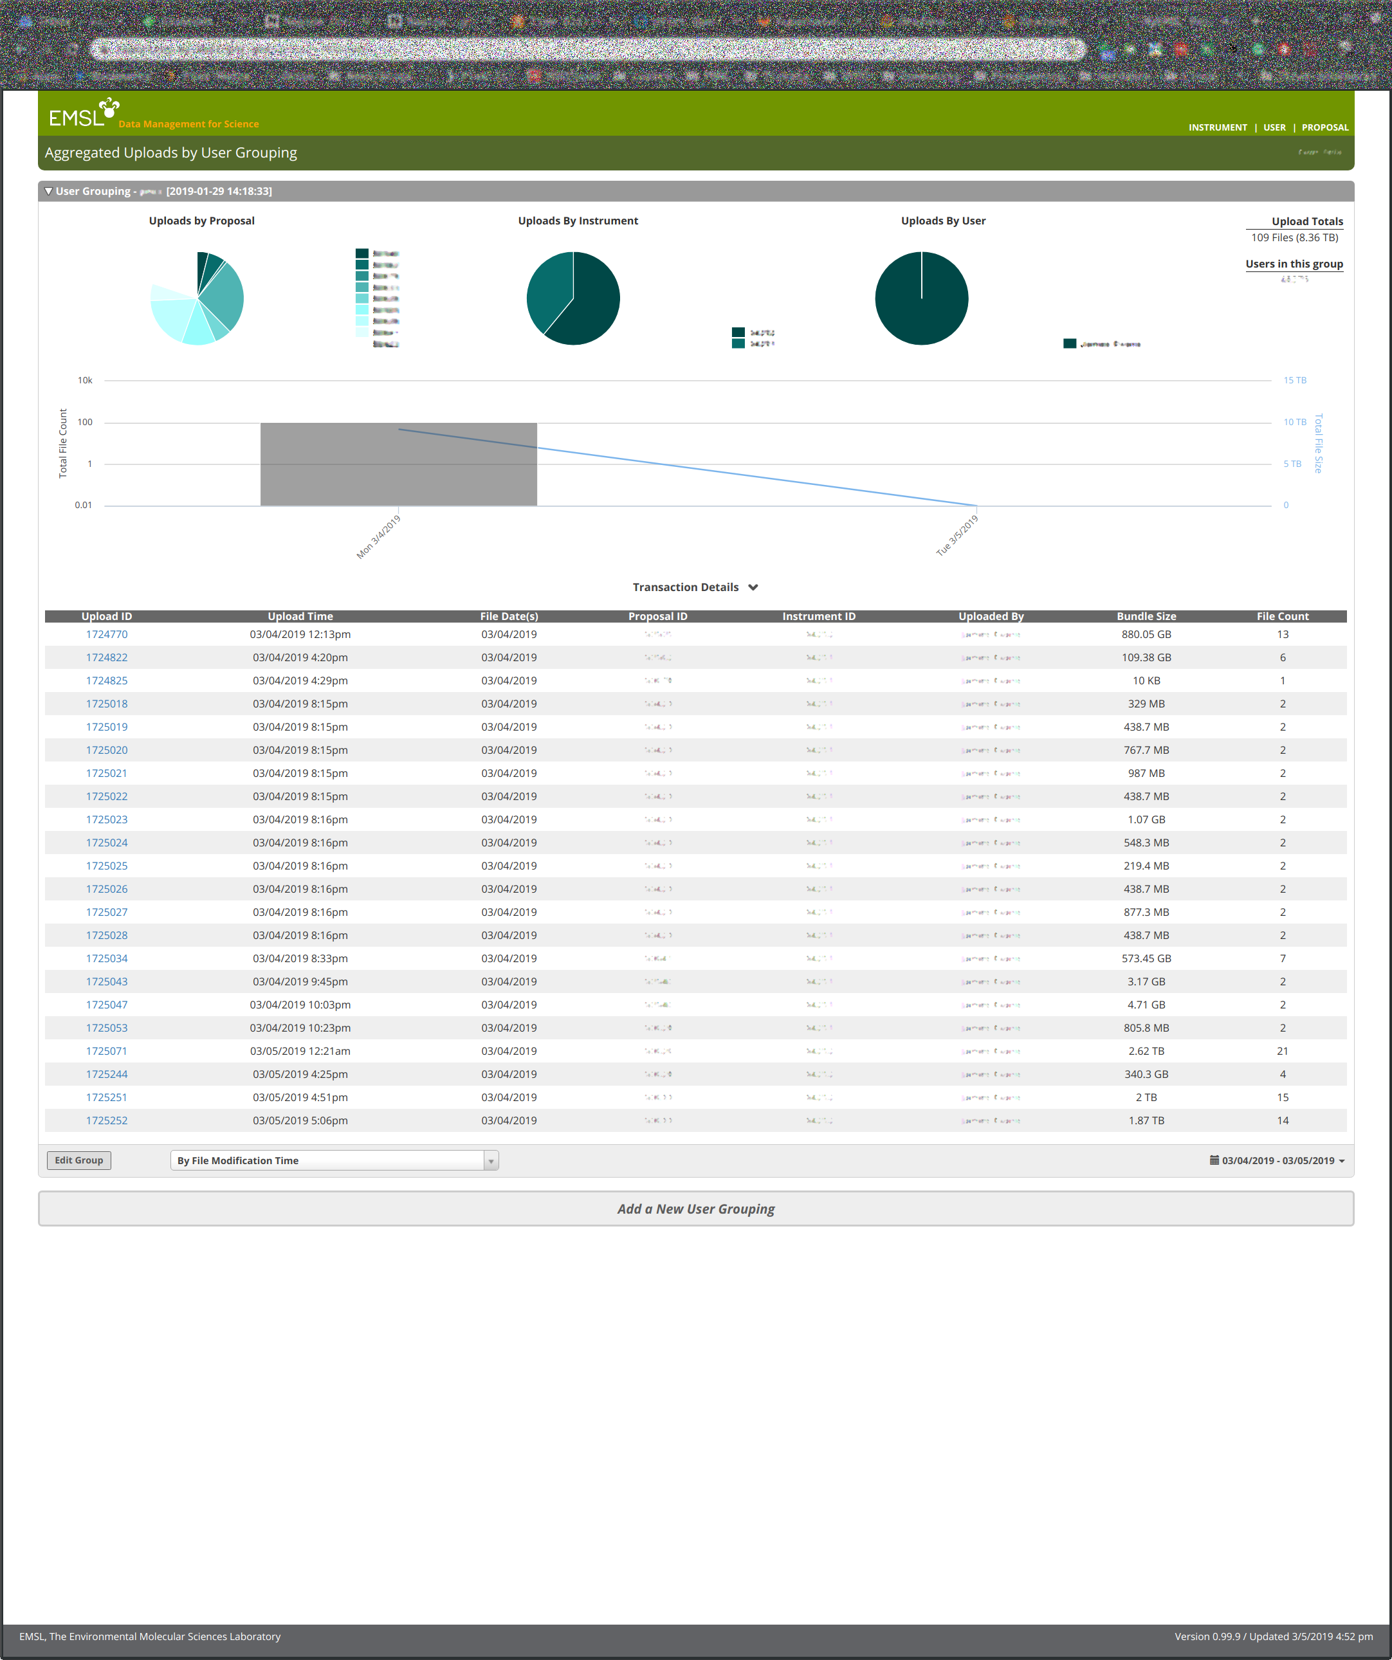Open the INSTRUMENT menu

tap(1219, 127)
